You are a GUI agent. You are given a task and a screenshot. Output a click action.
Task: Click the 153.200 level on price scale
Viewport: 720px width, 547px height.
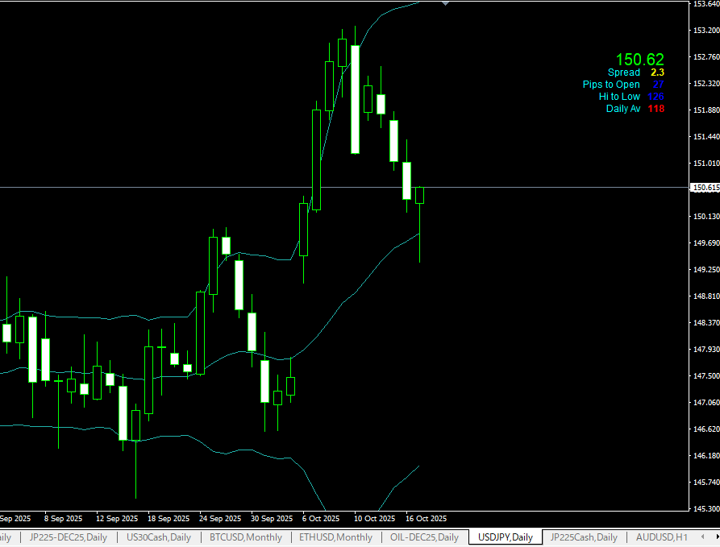click(x=705, y=31)
